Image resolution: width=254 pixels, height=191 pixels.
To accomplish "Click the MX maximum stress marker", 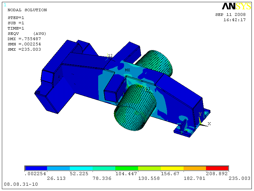I will [x=127, y=70].
